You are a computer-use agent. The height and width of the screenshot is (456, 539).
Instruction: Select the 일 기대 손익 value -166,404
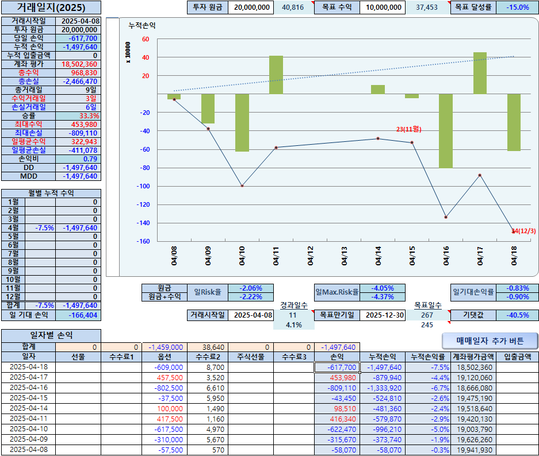[x=78, y=315]
